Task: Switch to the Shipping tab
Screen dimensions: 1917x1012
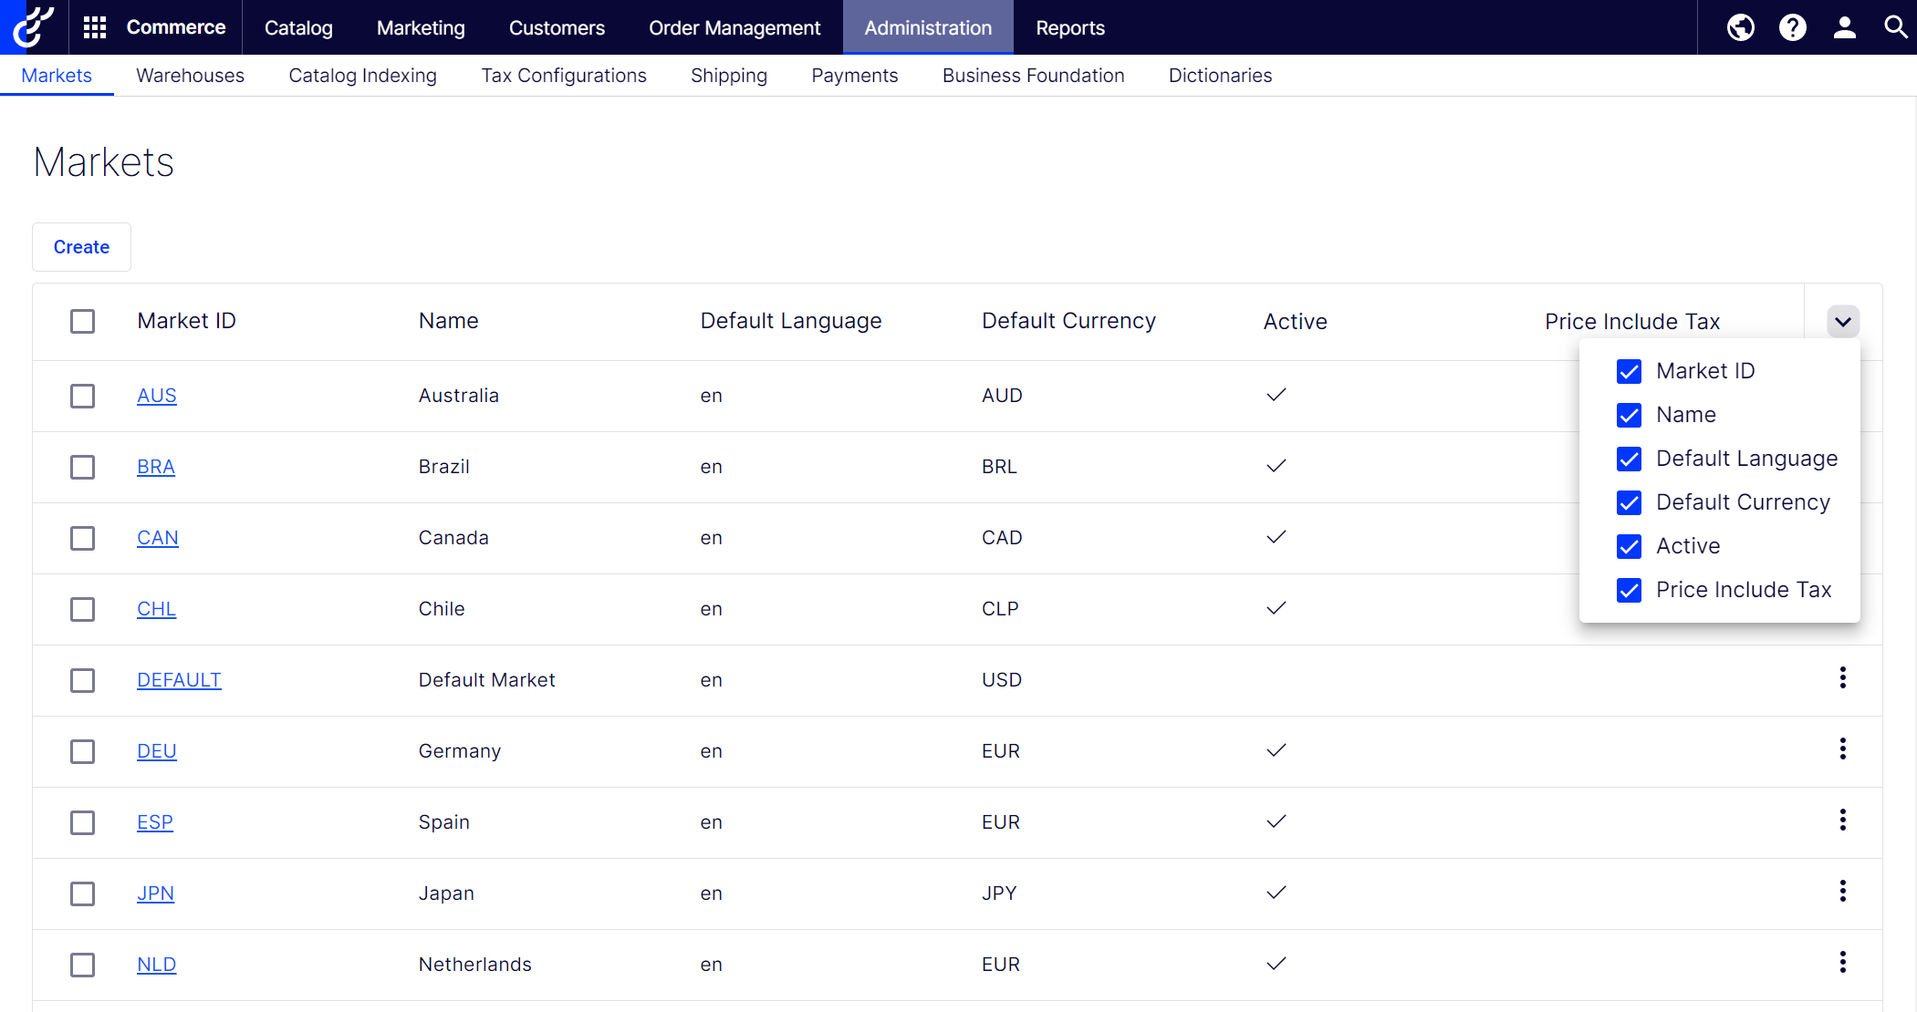Action: [729, 76]
